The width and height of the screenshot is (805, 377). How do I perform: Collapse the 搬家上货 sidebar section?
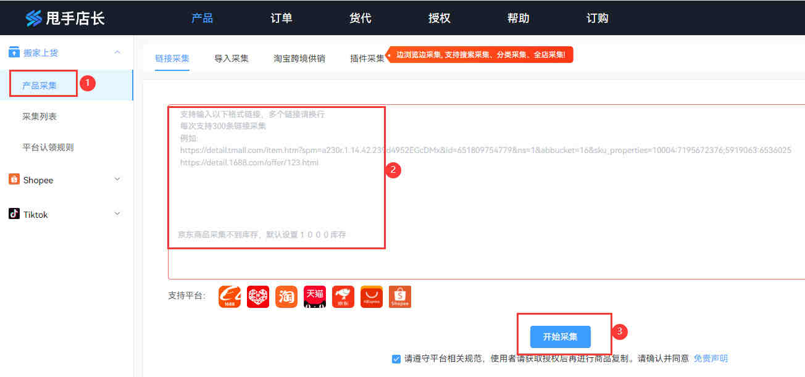[117, 52]
